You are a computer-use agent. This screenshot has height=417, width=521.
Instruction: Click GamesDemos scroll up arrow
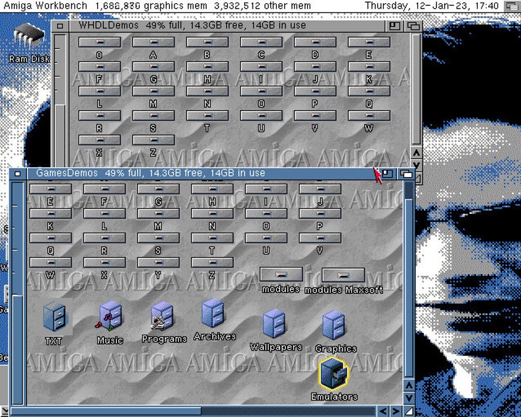point(409,386)
